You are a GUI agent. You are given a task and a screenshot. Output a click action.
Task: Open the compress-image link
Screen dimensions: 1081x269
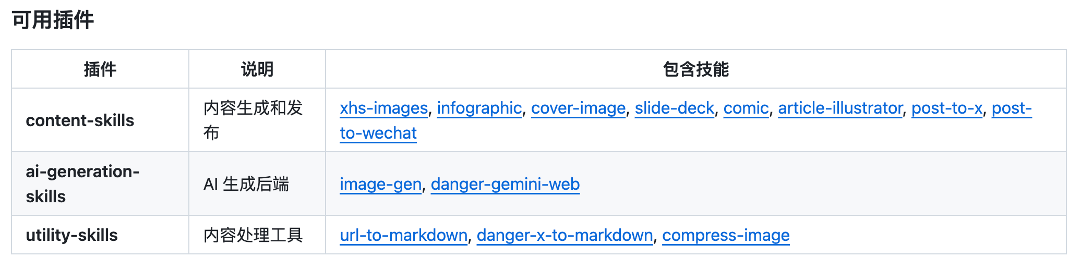726,235
